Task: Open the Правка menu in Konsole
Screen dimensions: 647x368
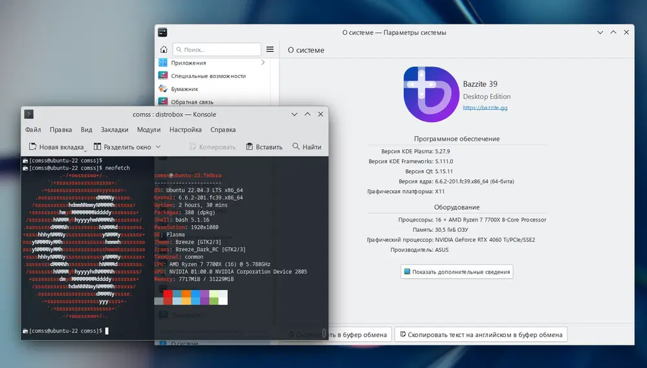Action: pos(61,130)
